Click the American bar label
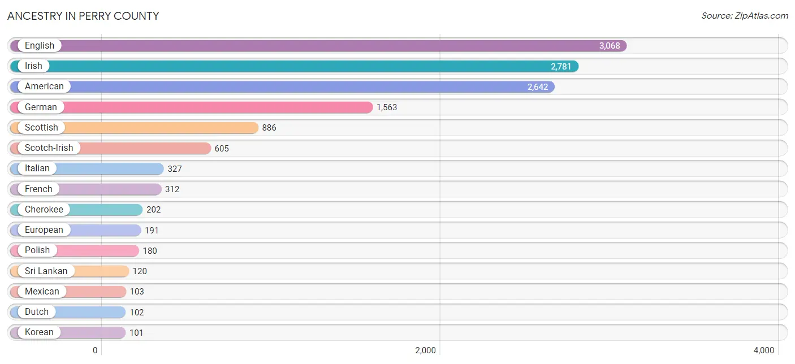This screenshot has height=364, width=795. coord(44,86)
